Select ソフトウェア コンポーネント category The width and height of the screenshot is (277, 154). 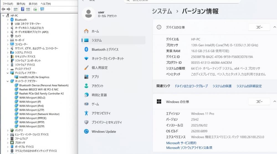[28, 61]
